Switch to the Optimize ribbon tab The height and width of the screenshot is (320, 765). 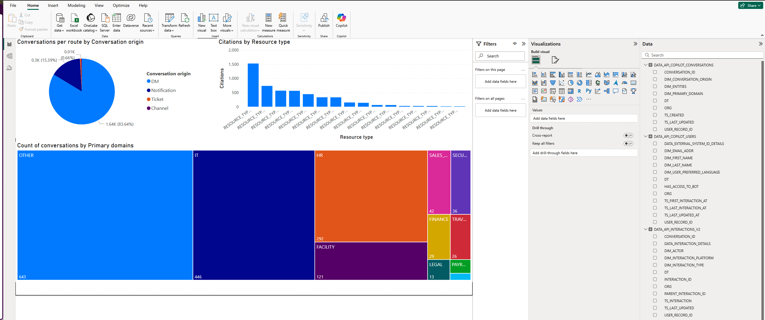121,5
